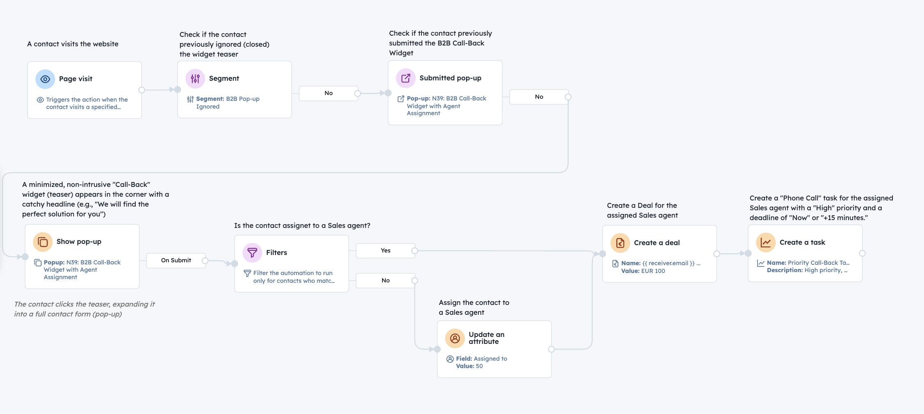
Task: Select the Filters Yes branch
Action: pos(385,251)
